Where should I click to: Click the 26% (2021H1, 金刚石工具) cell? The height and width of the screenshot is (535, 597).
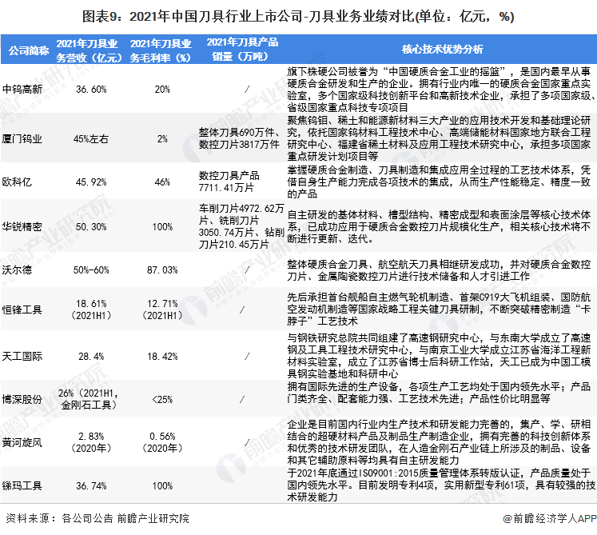click(89, 399)
